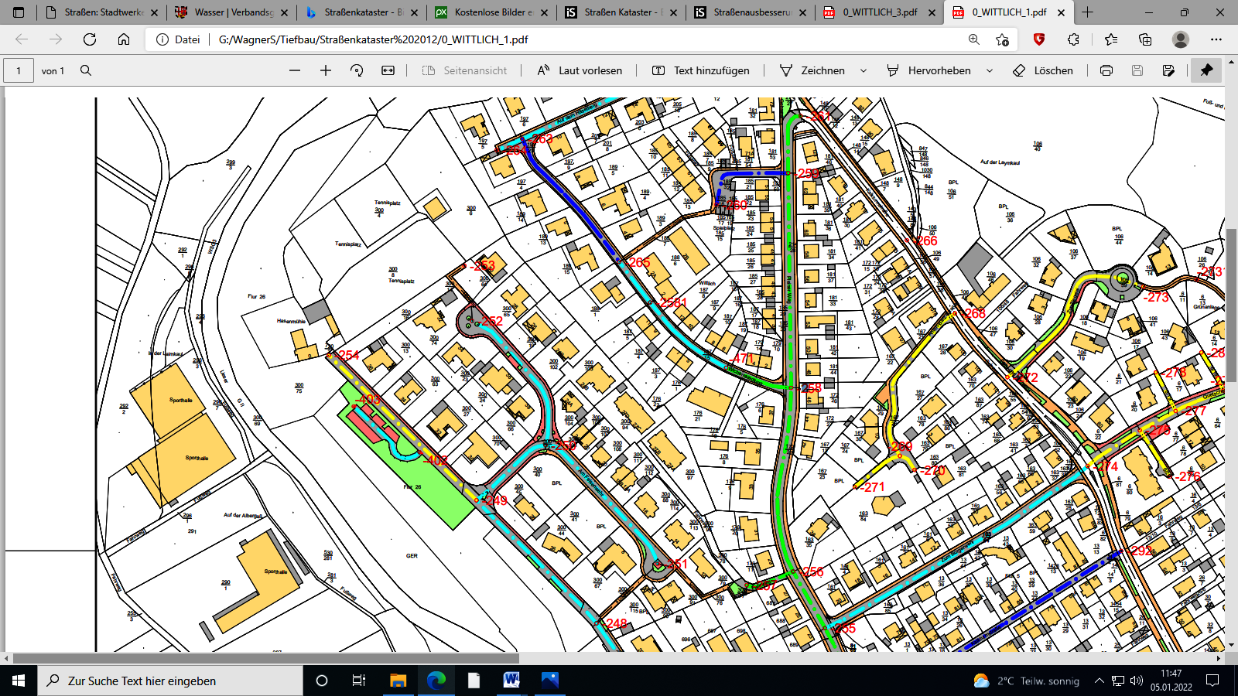Screen dimensions: 1238x696
Task: Rotate the PDF page
Action: point(357,70)
